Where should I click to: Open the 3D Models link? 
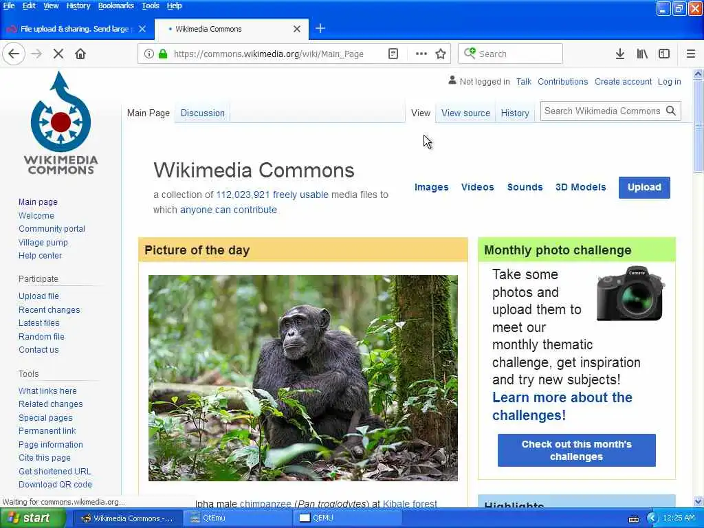click(580, 187)
